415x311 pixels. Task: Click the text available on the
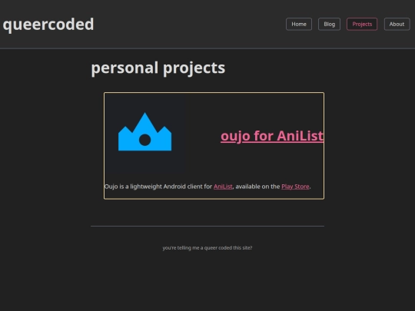[x=257, y=187]
